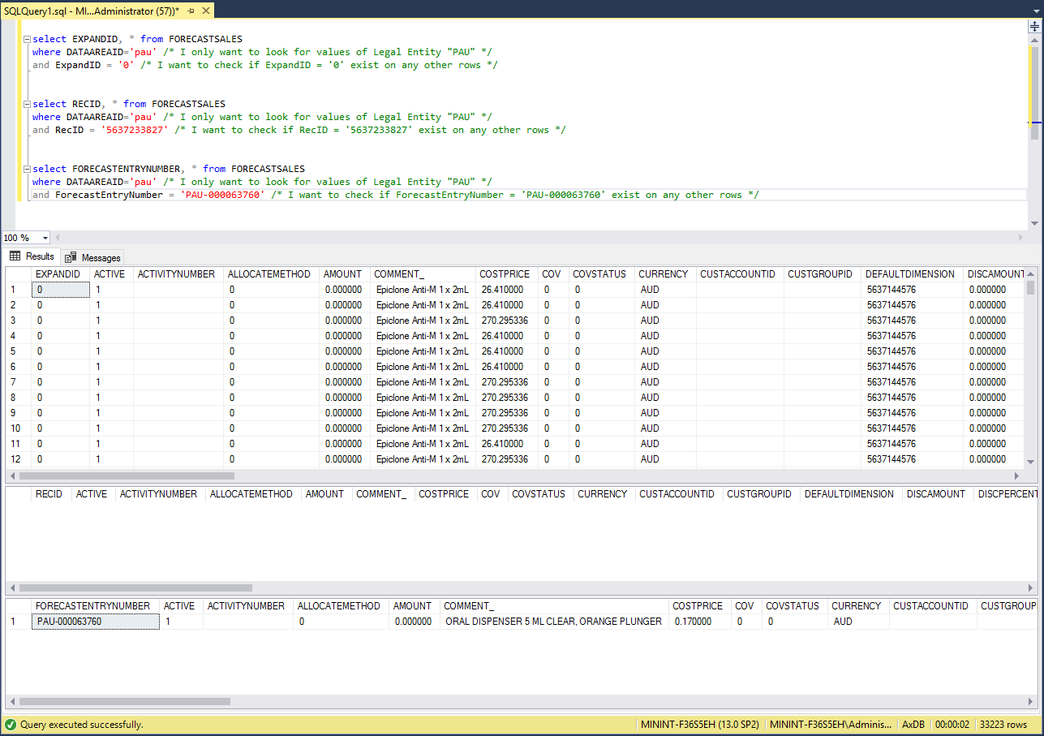The height and width of the screenshot is (736, 1044).
Task: Collapse the 'select EXPANDID' query block
Action: (27, 39)
